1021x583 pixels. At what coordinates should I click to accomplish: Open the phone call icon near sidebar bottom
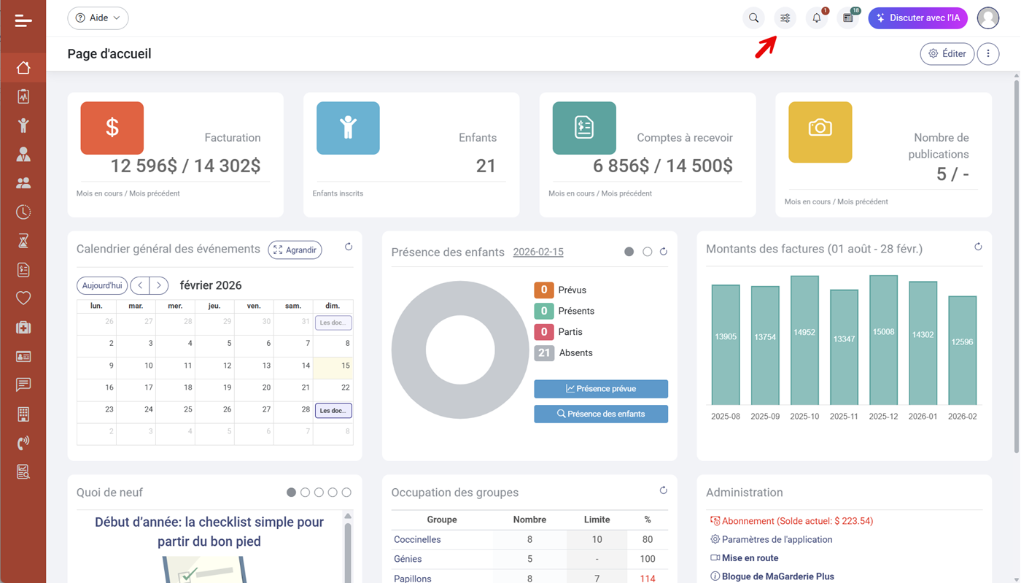tap(23, 442)
